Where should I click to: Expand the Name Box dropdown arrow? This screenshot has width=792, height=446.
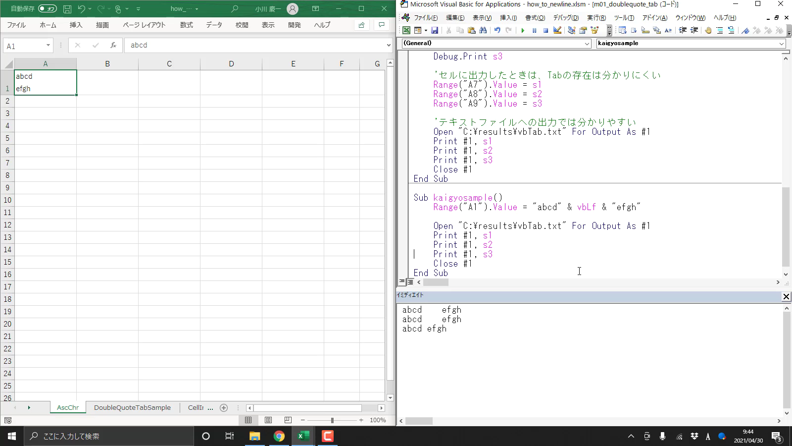[x=48, y=46]
